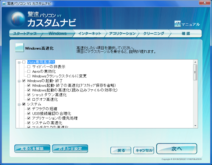
Task: Uncheck アプリケーションの優先処理 checkbox
Action: tap(29, 118)
